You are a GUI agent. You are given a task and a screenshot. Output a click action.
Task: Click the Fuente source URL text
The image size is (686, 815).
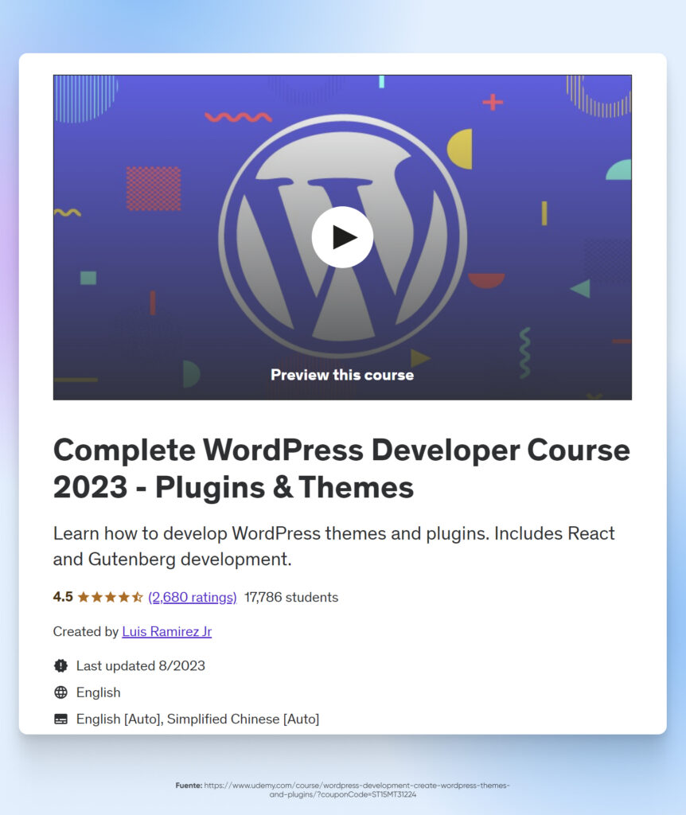[342, 790]
